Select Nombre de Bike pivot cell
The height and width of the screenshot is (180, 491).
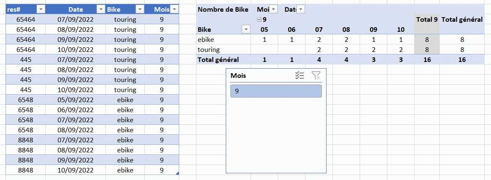[x=223, y=9]
